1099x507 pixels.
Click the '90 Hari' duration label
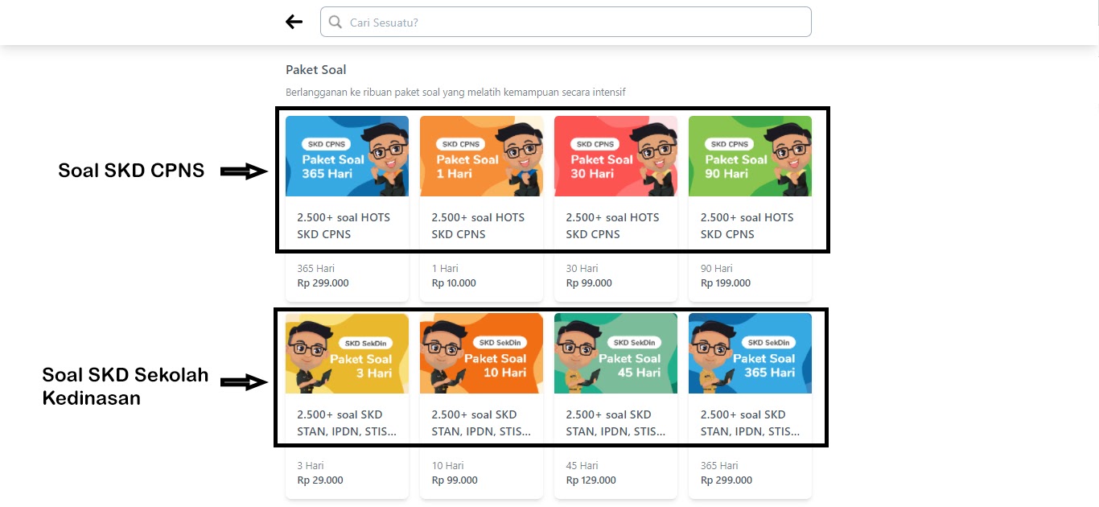coord(716,269)
